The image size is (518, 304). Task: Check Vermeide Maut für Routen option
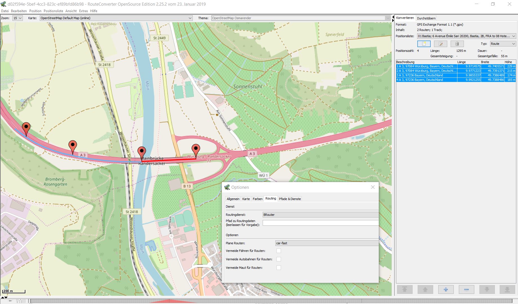coord(278,268)
